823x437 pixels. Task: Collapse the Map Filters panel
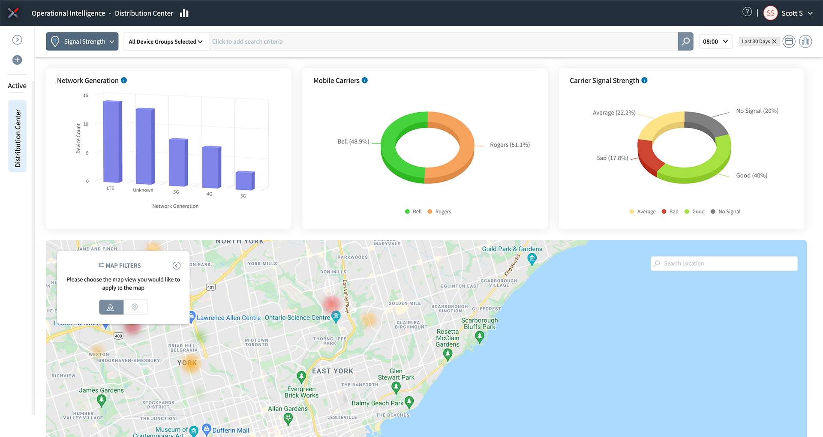176,266
